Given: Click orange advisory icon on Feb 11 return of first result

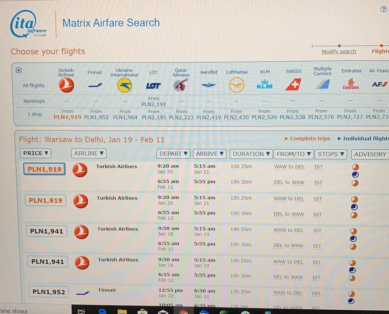Looking at the screenshot, I should point(355,183).
